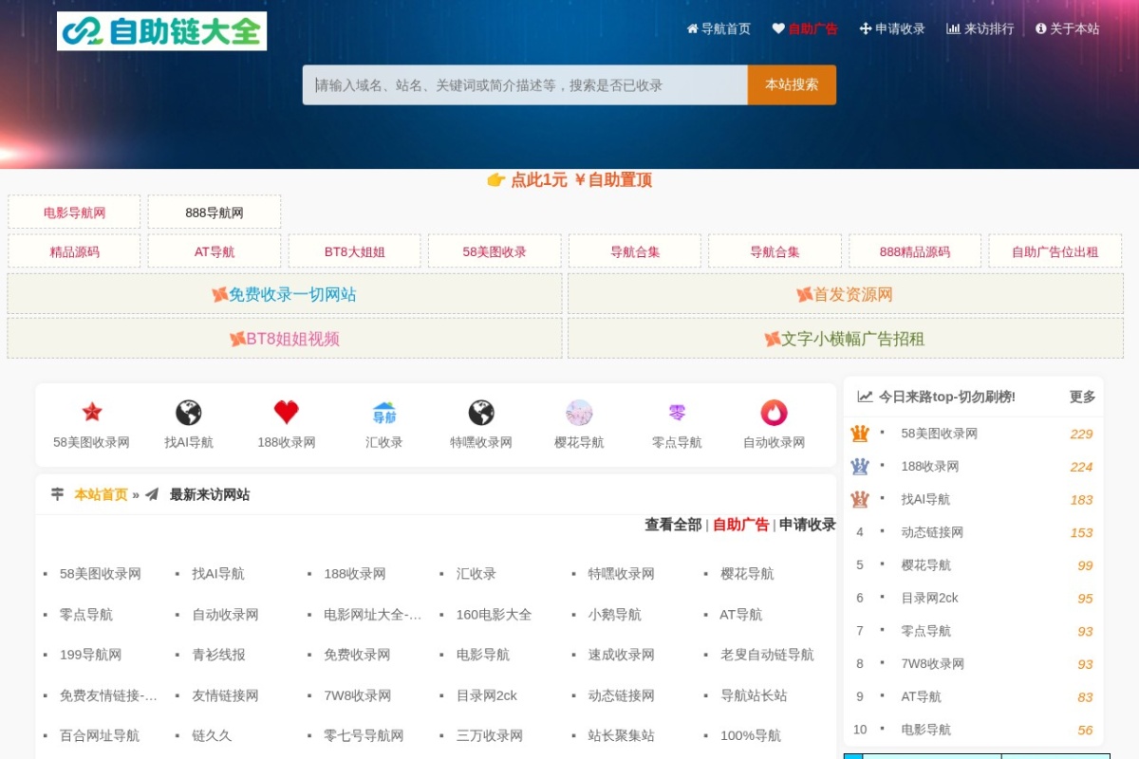Go to 导航首页 in top menu
The image size is (1139, 759).
[719, 28]
